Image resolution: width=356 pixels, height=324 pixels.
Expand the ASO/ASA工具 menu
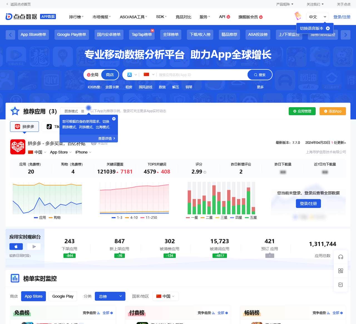(x=133, y=17)
